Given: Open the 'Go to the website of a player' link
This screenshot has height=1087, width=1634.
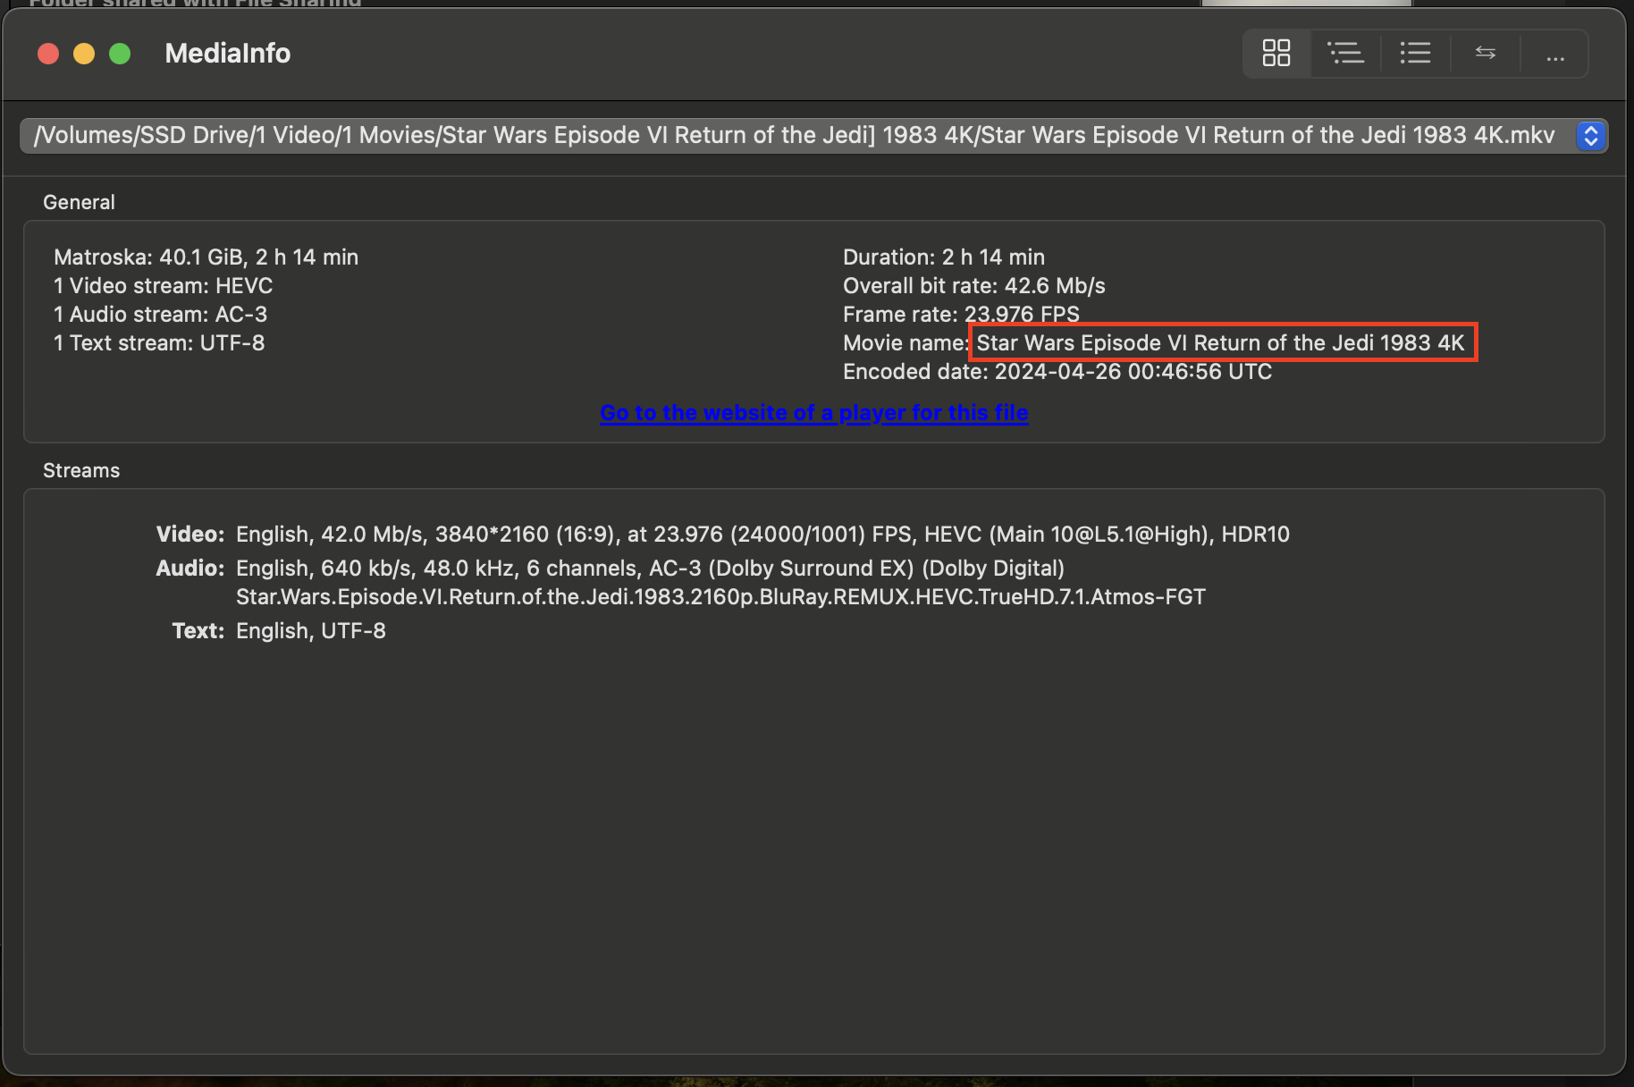Looking at the screenshot, I should (x=814, y=413).
